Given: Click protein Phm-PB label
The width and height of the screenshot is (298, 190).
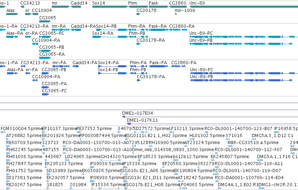Looking at the screenshot, I should pos(138,70).
